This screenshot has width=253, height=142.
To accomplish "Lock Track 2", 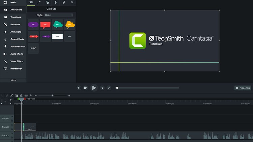I will pos(12,138).
